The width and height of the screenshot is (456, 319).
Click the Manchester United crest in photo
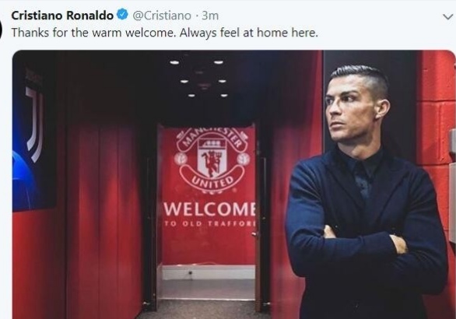point(212,160)
